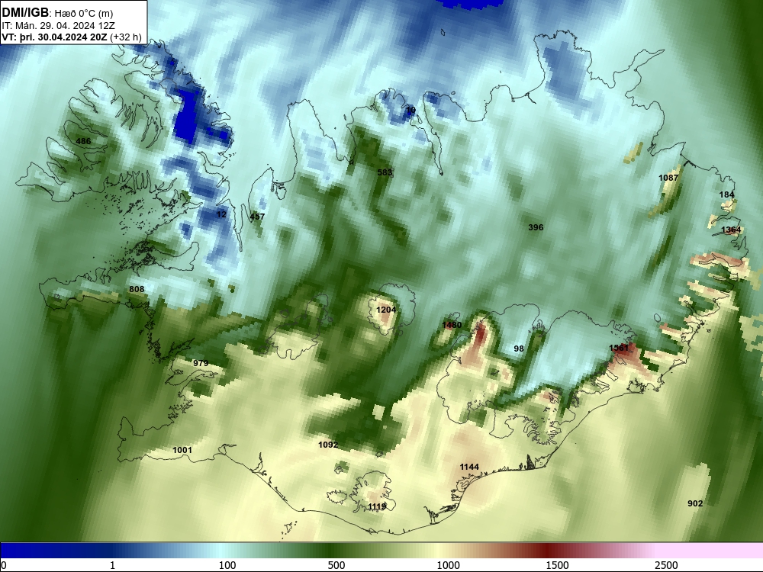The image size is (763, 572).
Task: Click the initial time line 'IT: Mán. 29. 04. 2024 12Z'
Action: coord(59,26)
